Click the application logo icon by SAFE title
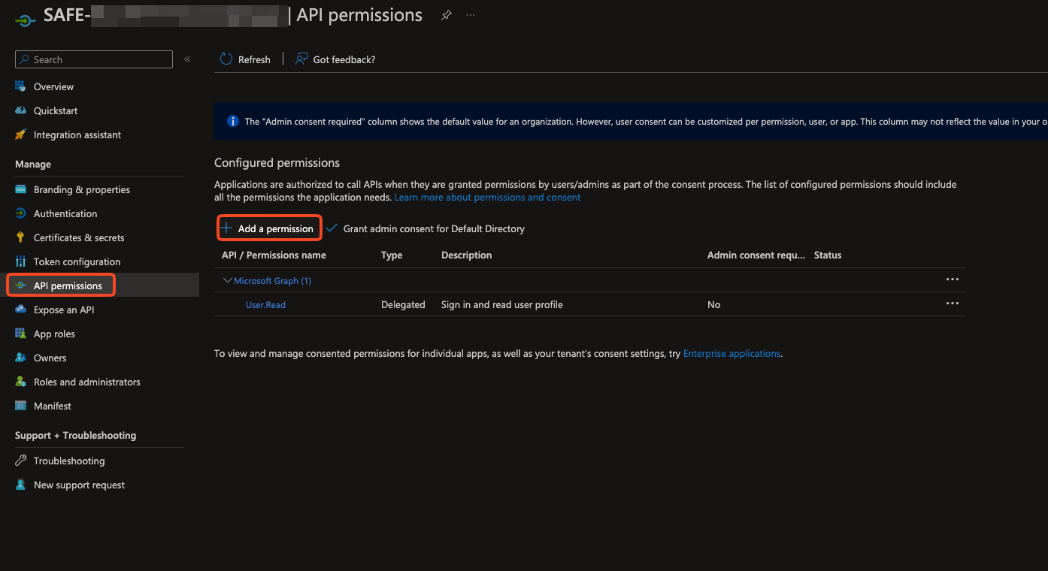 (x=26, y=20)
